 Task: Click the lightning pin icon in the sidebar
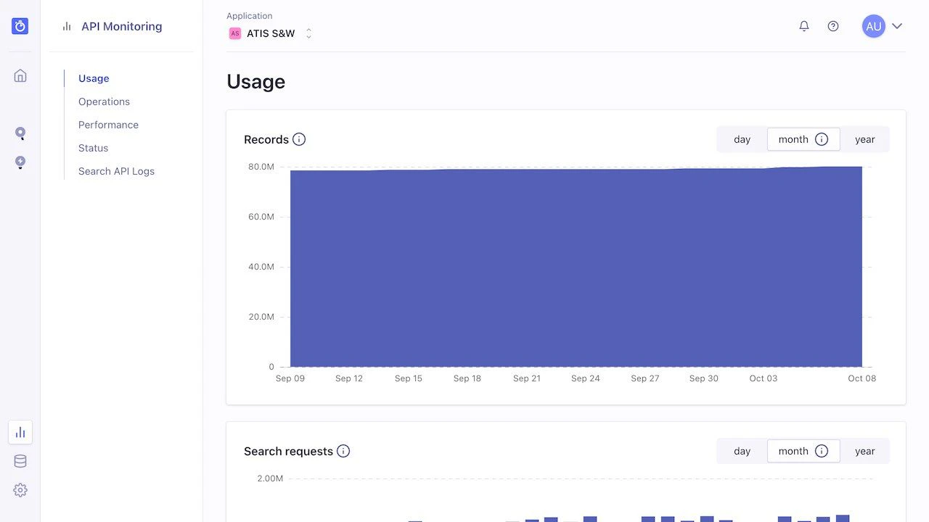(20, 162)
